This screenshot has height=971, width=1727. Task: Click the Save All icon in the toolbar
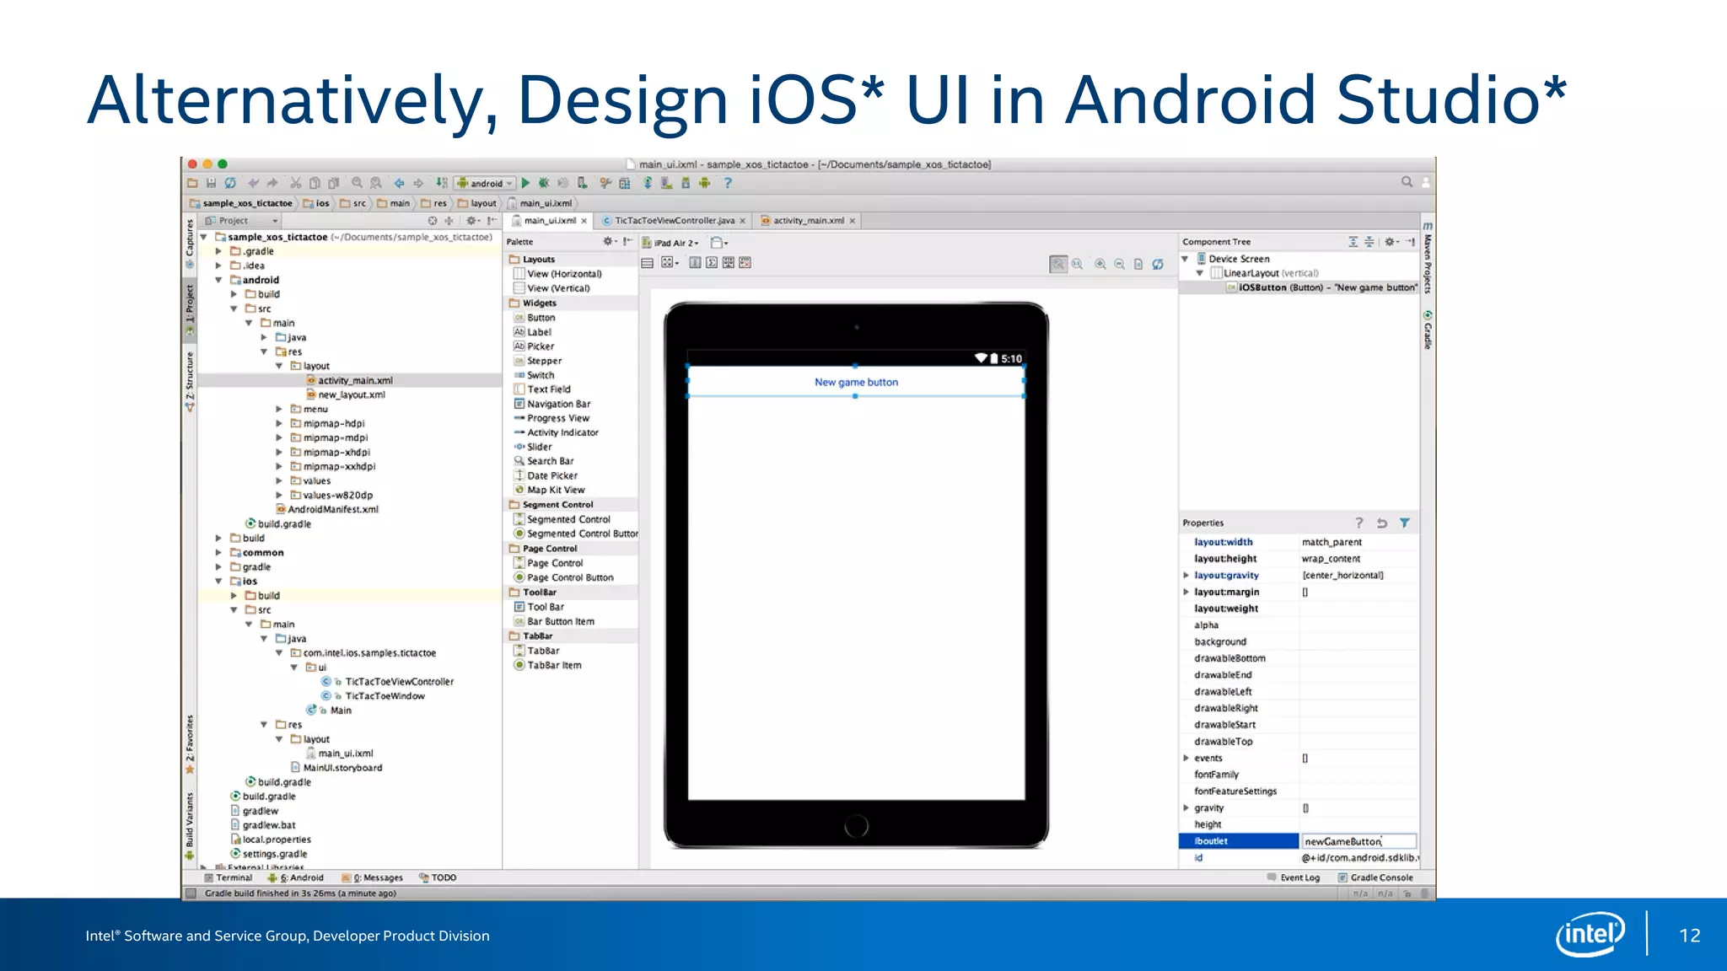[x=211, y=183]
